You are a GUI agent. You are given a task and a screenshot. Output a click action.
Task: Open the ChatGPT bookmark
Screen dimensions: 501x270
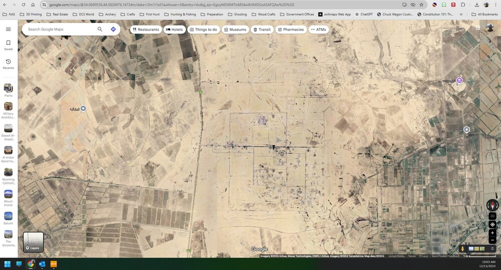[364, 14]
